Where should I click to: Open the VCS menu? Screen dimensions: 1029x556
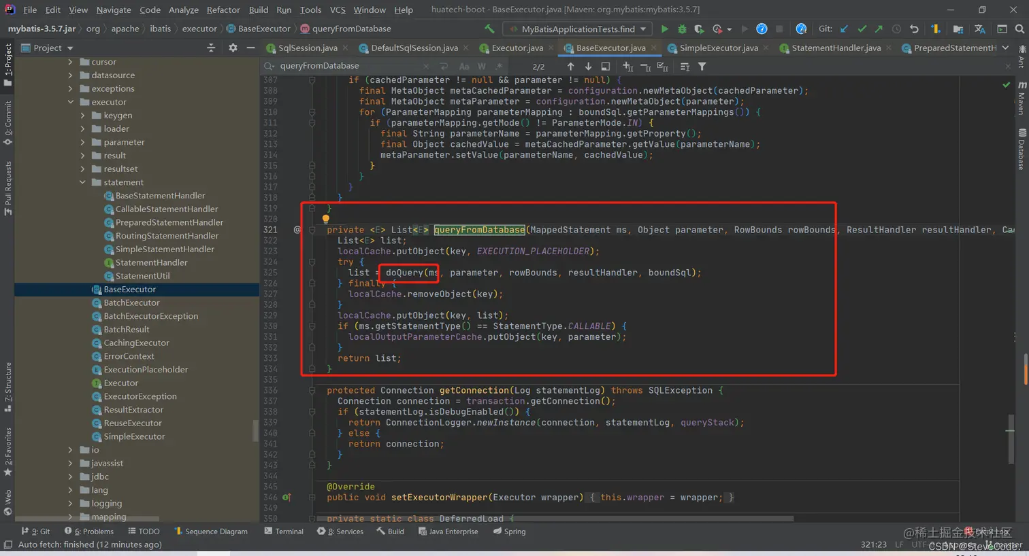(x=338, y=10)
